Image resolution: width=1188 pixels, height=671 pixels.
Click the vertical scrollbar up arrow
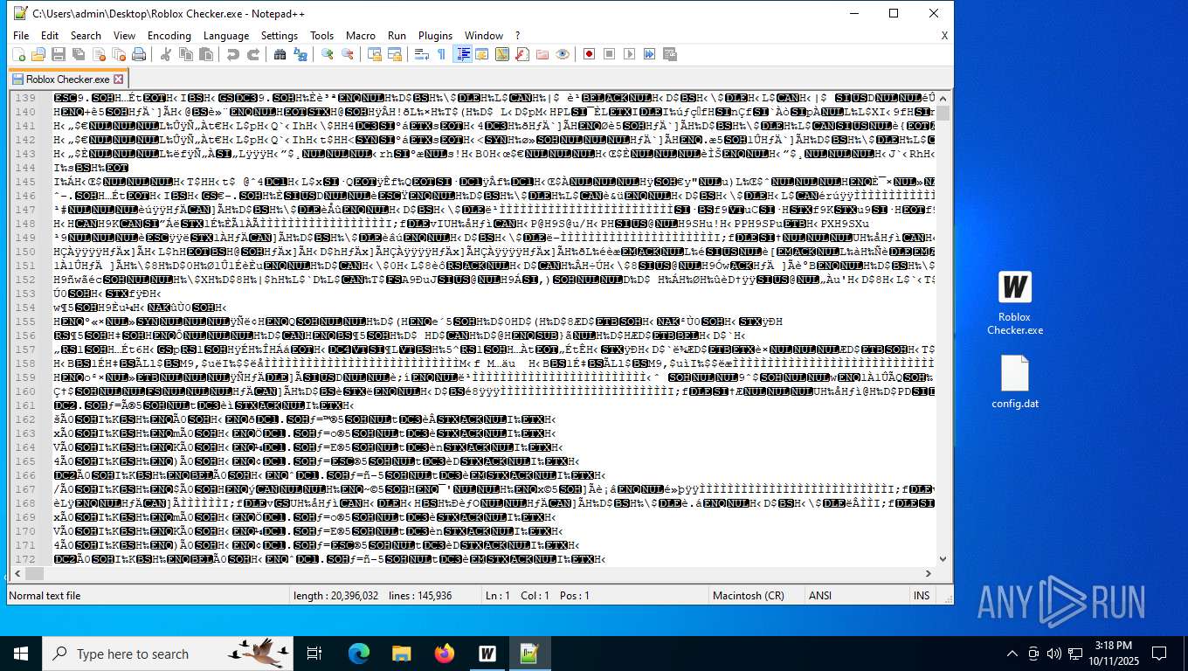click(x=943, y=99)
